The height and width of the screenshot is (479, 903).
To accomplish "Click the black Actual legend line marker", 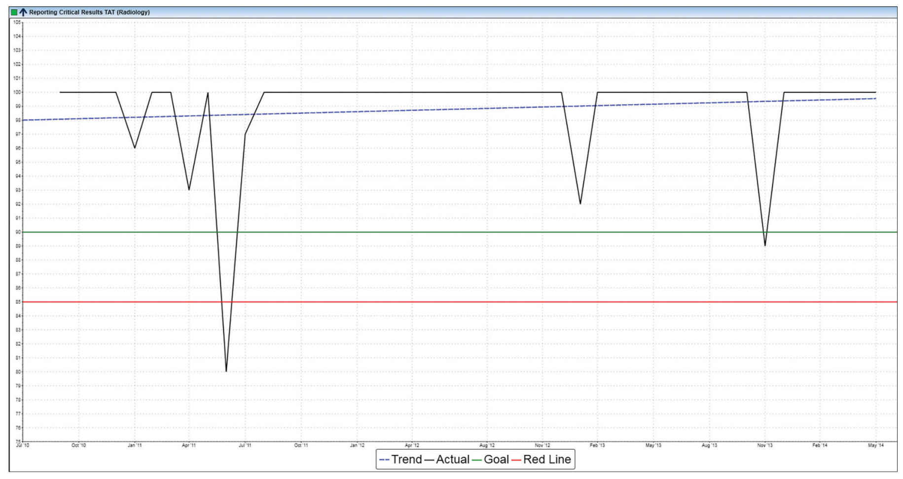I will tap(429, 460).
